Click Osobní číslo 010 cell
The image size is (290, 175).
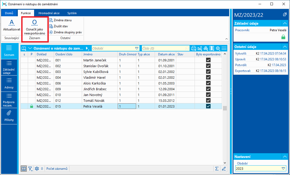pos(68,95)
